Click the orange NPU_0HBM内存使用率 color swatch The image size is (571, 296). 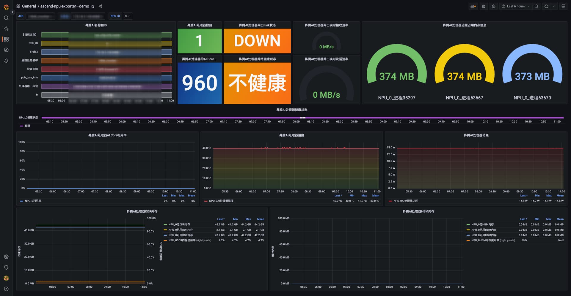468,240
